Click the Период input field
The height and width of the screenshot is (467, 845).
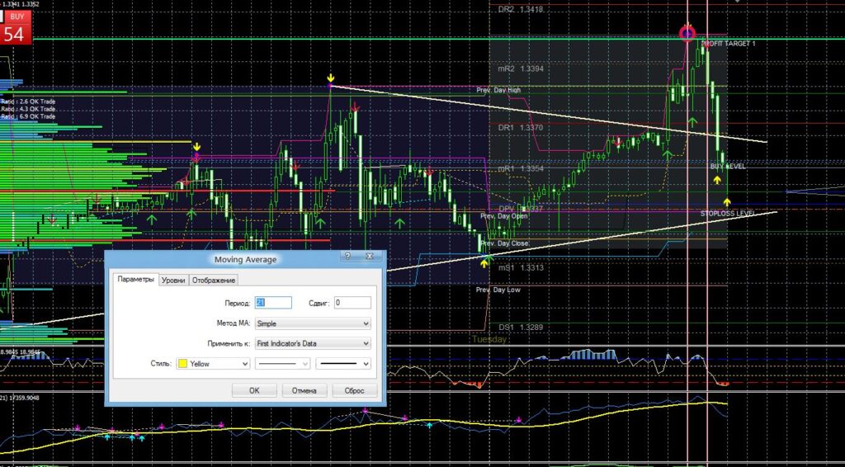pyautogui.click(x=273, y=303)
